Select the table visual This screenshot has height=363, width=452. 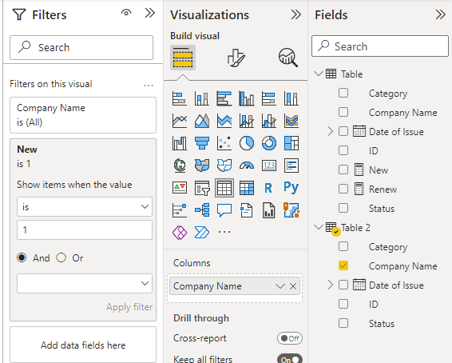pyautogui.click(x=224, y=188)
